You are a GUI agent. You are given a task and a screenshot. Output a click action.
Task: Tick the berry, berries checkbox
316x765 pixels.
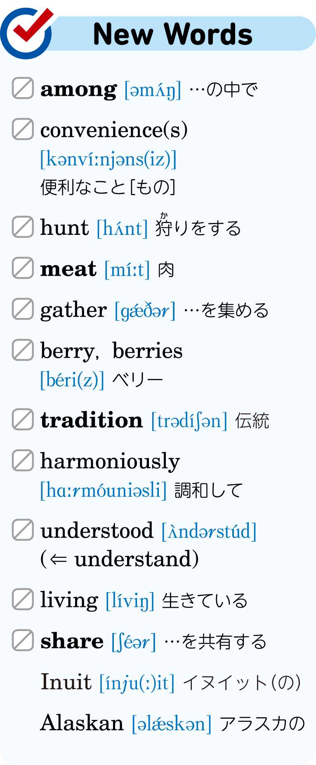[x=23, y=350]
